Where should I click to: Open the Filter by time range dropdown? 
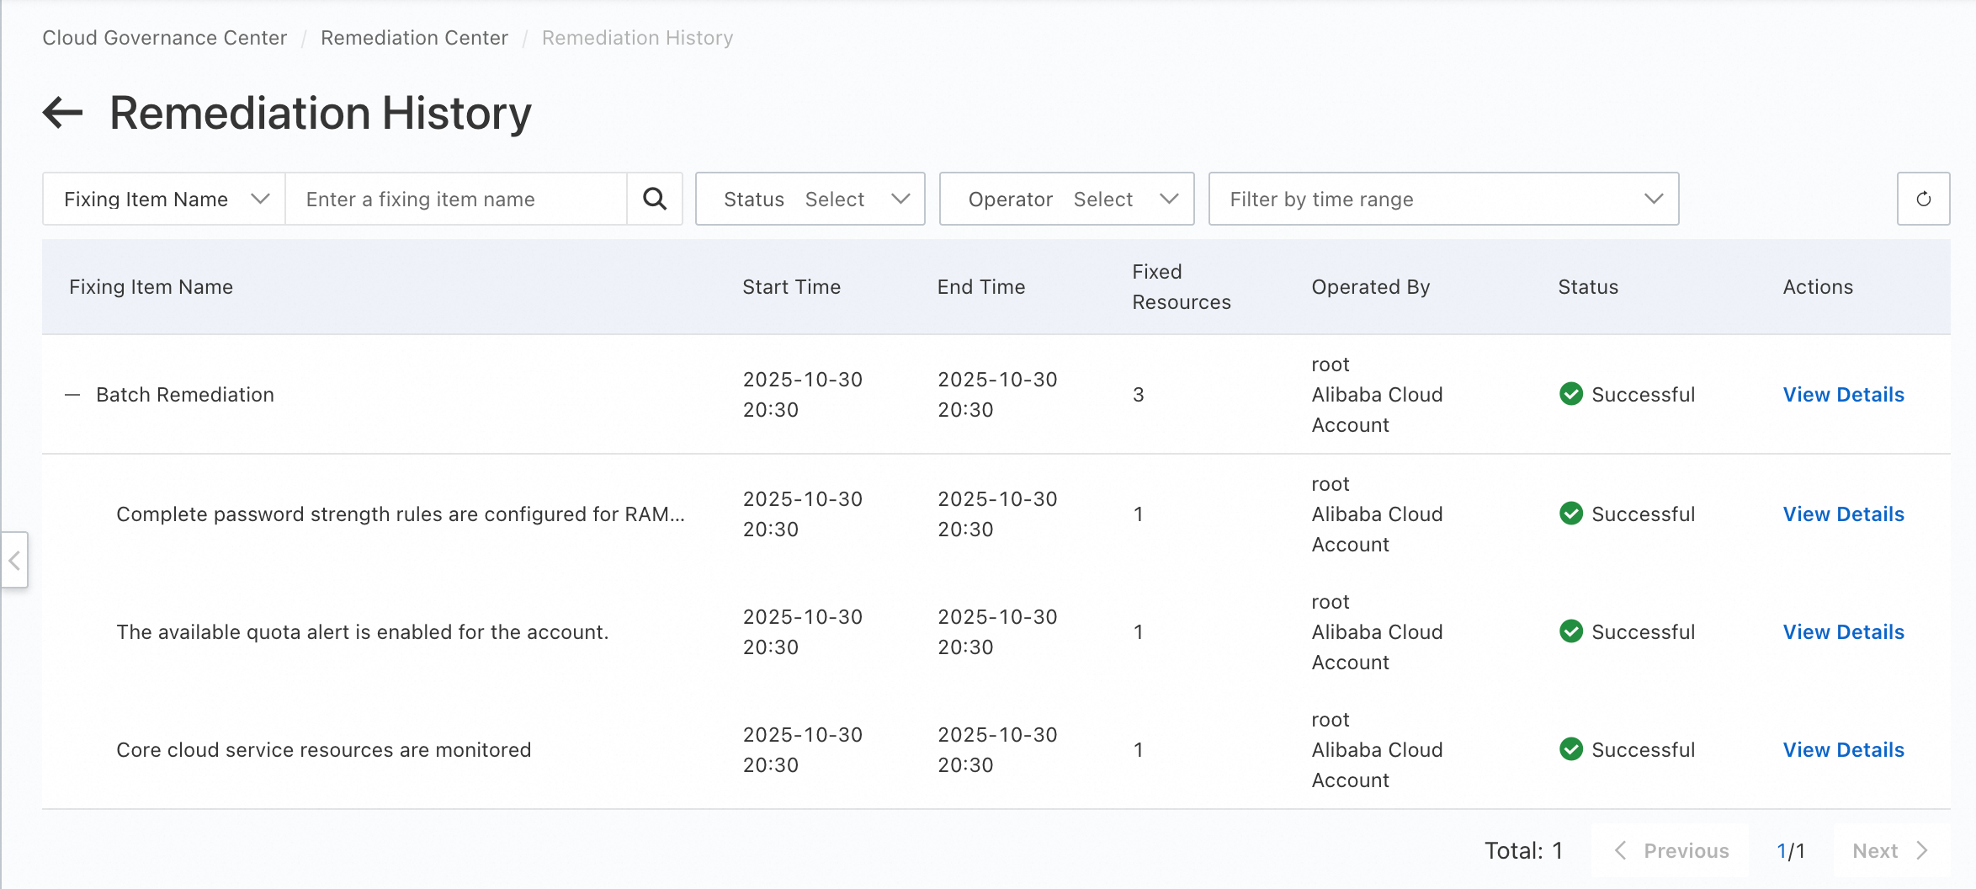tap(1443, 200)
